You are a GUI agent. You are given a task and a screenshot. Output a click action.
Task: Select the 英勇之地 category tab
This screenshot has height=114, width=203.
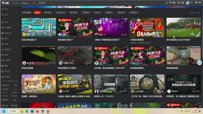[121, 12]
